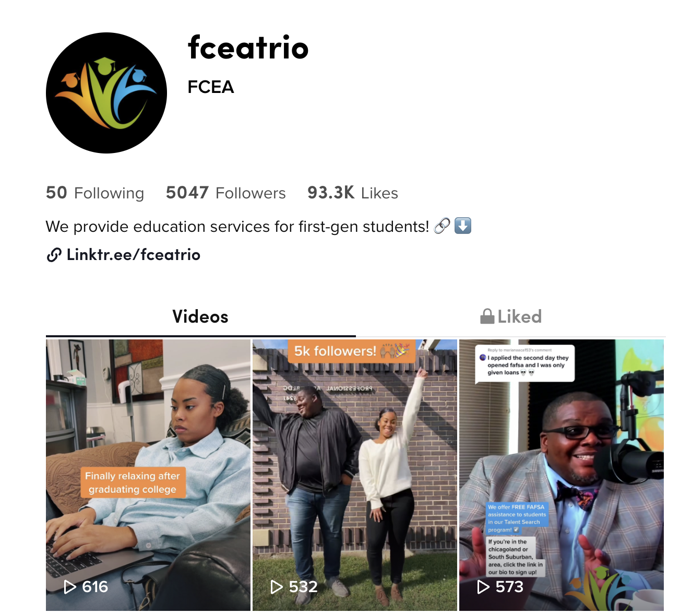This screenshot has height=613, width=692.
Task: Click the down arrow emoji in bio
Action: click(463, 226)
